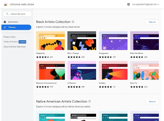The width and height of the screenshot is (164, 121).
Task: Click the Search the store field
Action: [x=17, y=14]
